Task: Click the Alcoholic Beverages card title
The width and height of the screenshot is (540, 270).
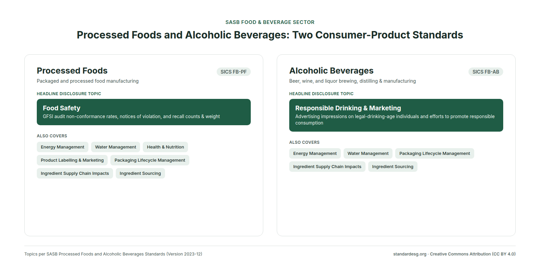Action: [331, 71]
